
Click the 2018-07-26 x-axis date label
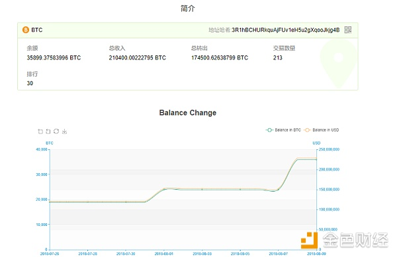50,254
